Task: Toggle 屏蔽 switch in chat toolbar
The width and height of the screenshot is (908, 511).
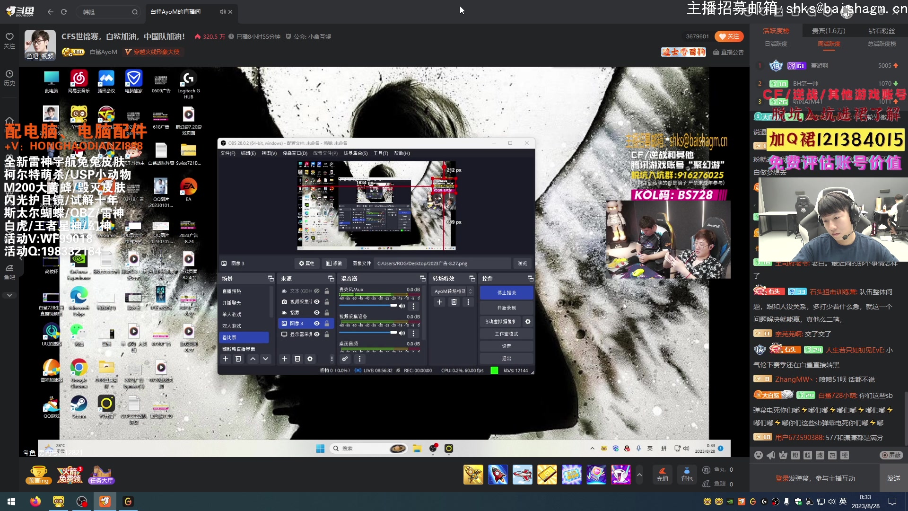Action: point(892,455)
